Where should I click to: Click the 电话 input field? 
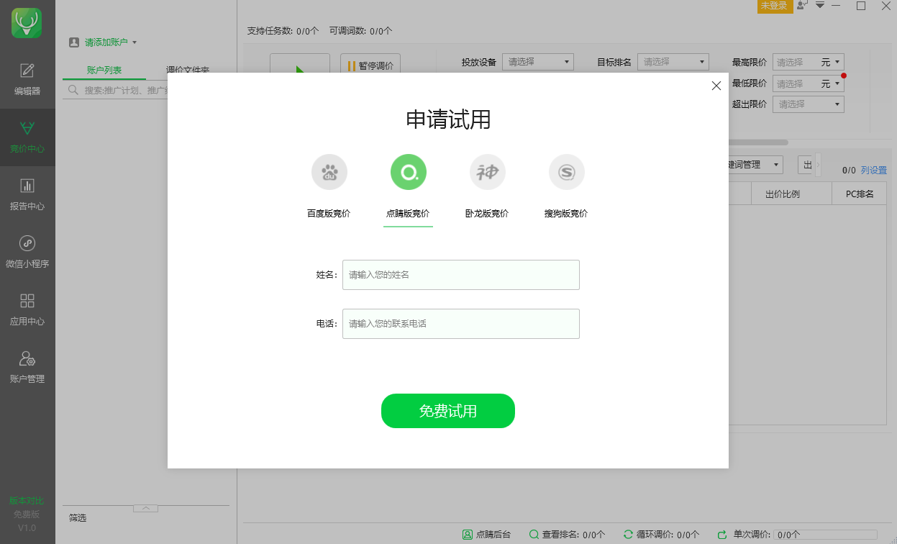pos(461,324)
